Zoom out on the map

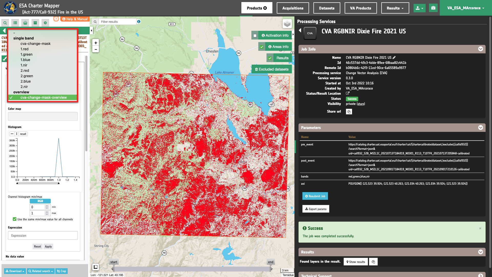96,49
